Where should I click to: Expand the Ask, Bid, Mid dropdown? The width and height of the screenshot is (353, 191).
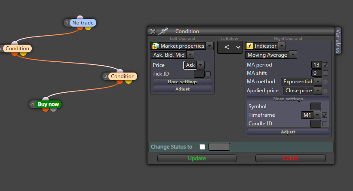pyautogui.click(x=190, y=55)
